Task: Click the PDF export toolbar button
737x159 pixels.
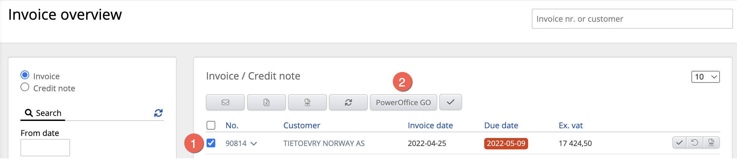Action: click(307, 103)
